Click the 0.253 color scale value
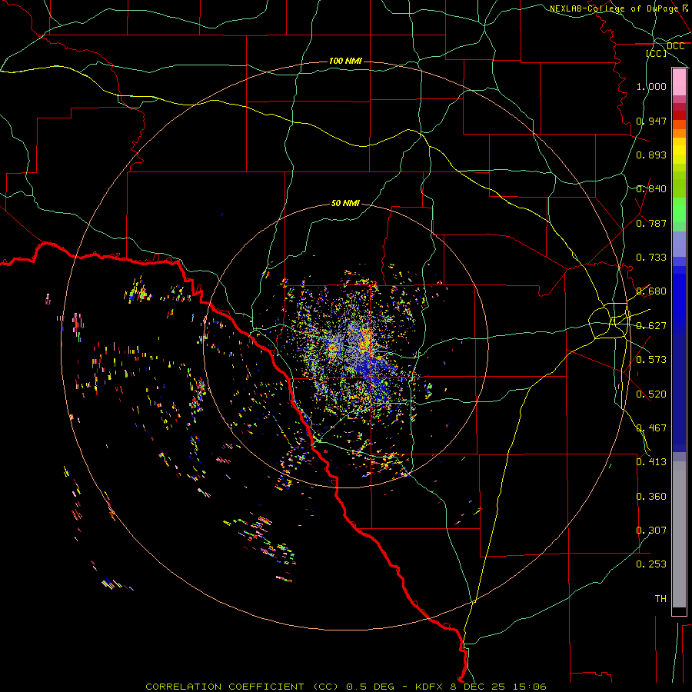The image size is (692, 692). [x=651, y=564]
